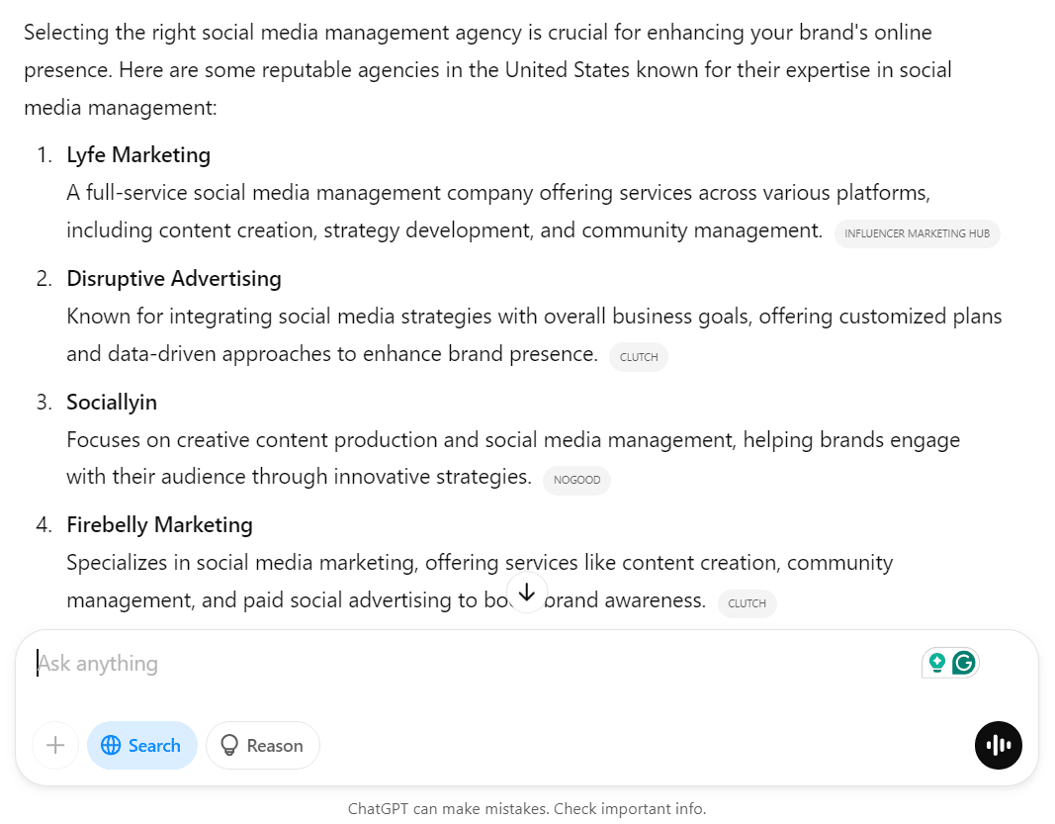
Task: Open the NoGood source chip
Action: click(576, 481)
